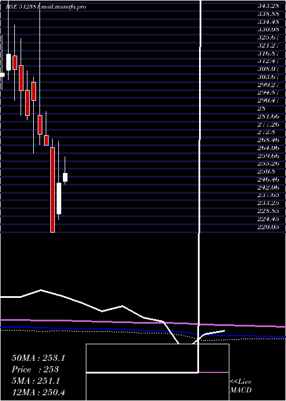Click the 'Price : 253' text
The width and height of the screenshot is (286, 401).
[35, 369]
